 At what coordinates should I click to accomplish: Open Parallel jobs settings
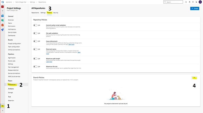12,61
